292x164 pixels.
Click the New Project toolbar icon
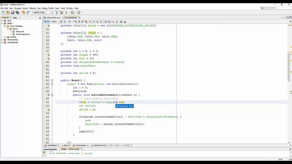(x=8, y=12)
